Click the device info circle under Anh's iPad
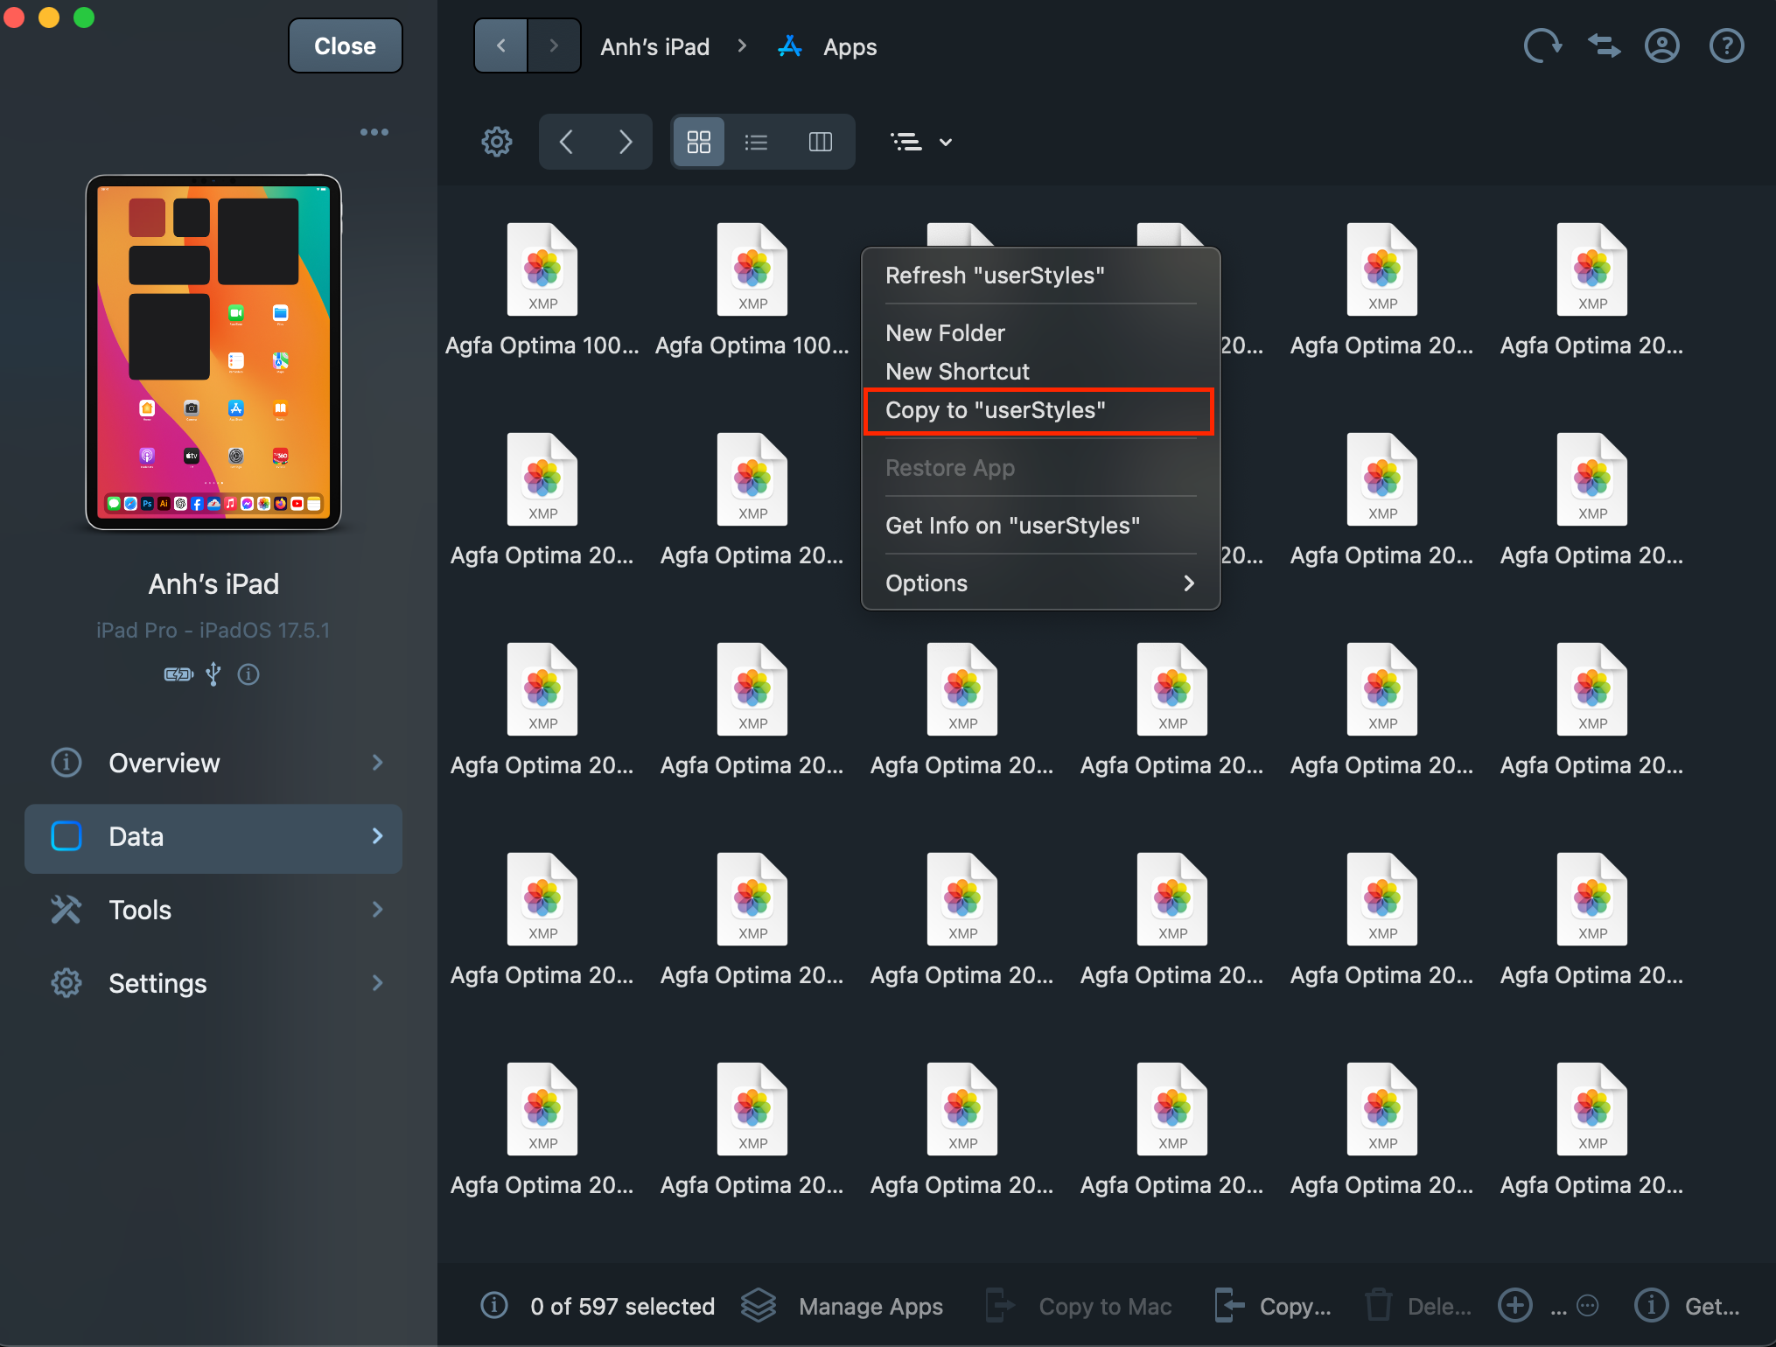The width and height of the screenshot is (1776, 1347). pyautogui.click(x=248, y=673)
